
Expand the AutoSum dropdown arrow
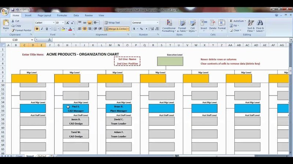(x=245, y=21)
